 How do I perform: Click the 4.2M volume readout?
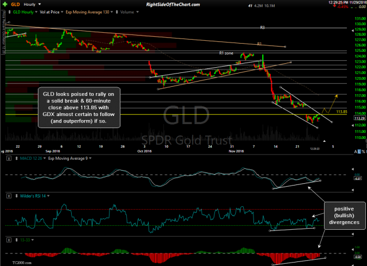(x=259, y=6)
